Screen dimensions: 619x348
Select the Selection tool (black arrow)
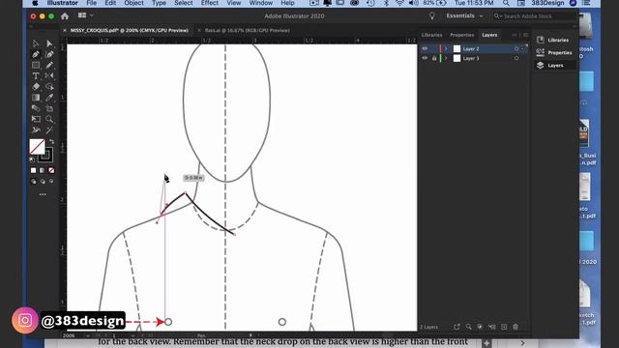36,43
